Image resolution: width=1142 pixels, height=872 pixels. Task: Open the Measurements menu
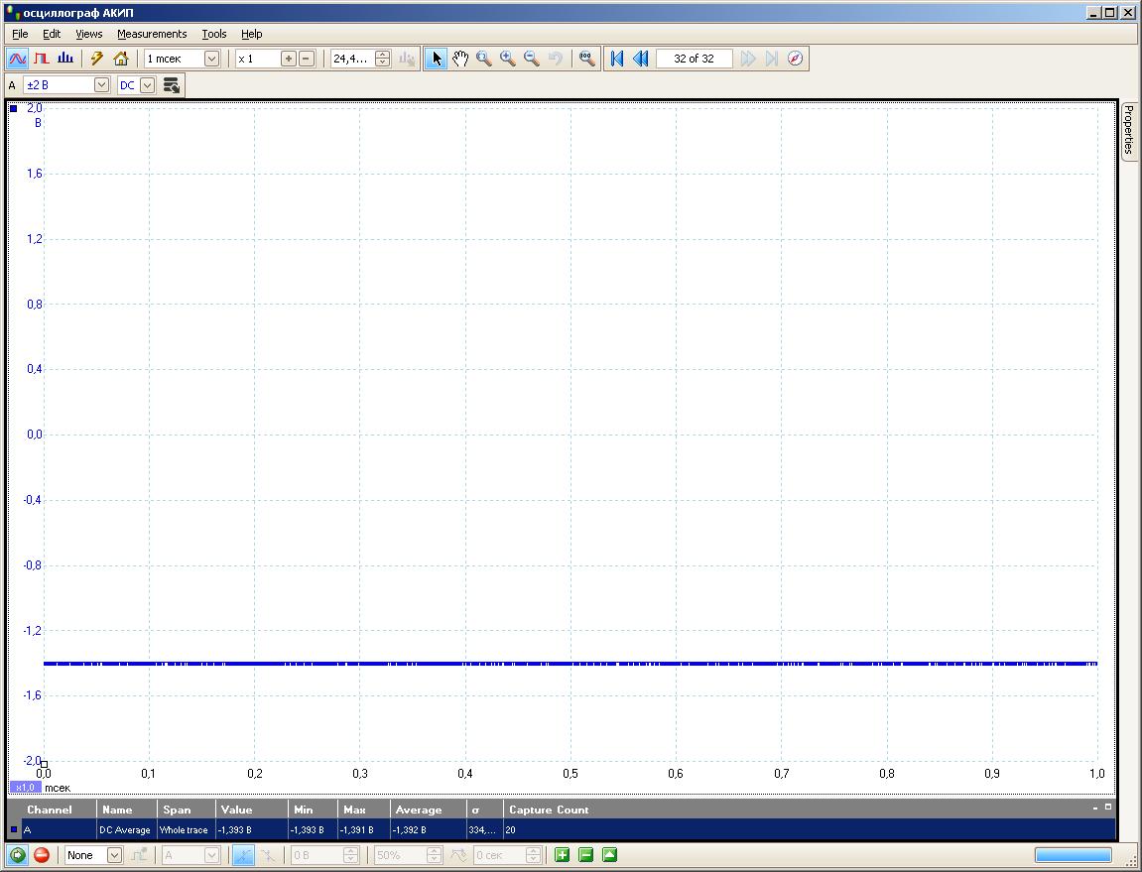click(152, 34)
